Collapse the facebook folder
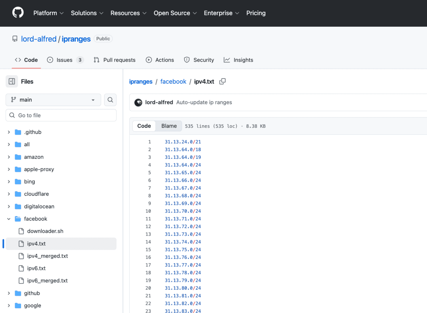Screen dimensions: 427x313 (9, 219)
